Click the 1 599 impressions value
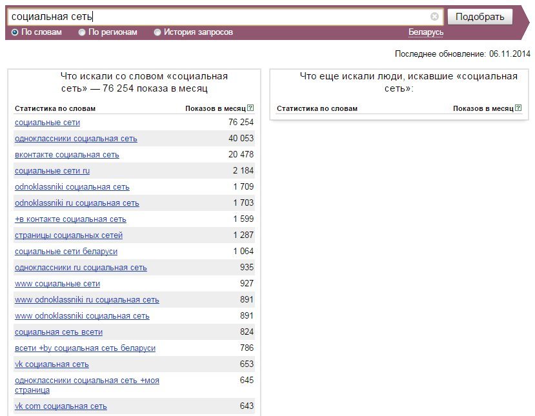Viewport: 535px width, 416px height. [x=243, y=219]
